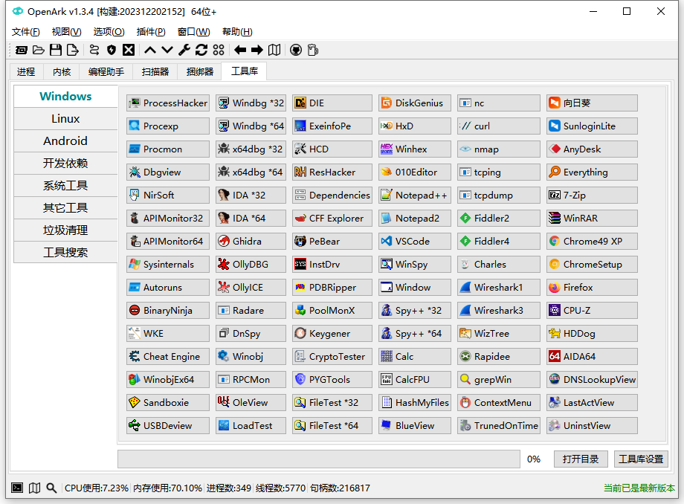
Task: Click the shield toolbar icon
Action: [112, 50]
